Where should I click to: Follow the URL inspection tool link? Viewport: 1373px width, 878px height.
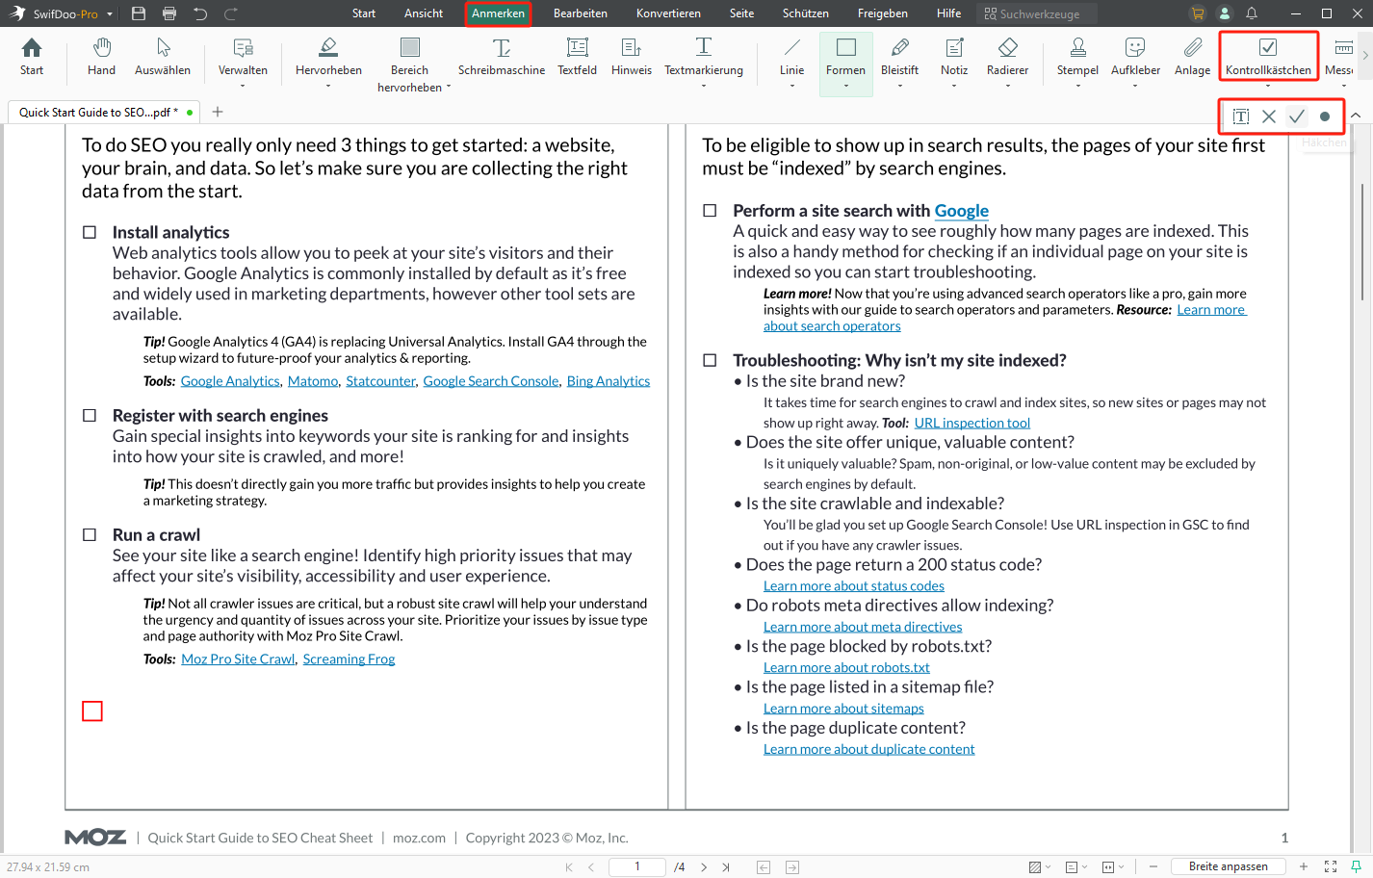tap(972, 423)
